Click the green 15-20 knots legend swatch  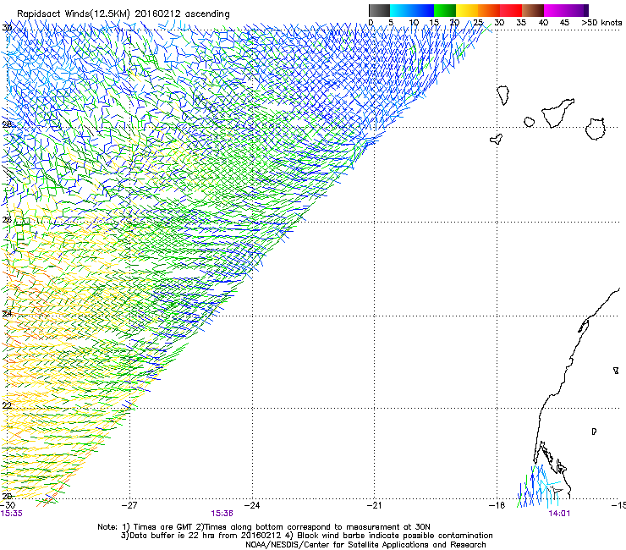445,10
